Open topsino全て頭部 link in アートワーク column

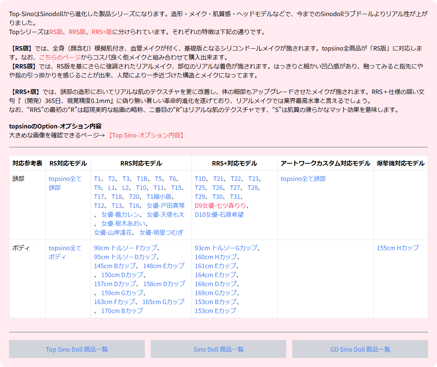click(x=303, y=179)
